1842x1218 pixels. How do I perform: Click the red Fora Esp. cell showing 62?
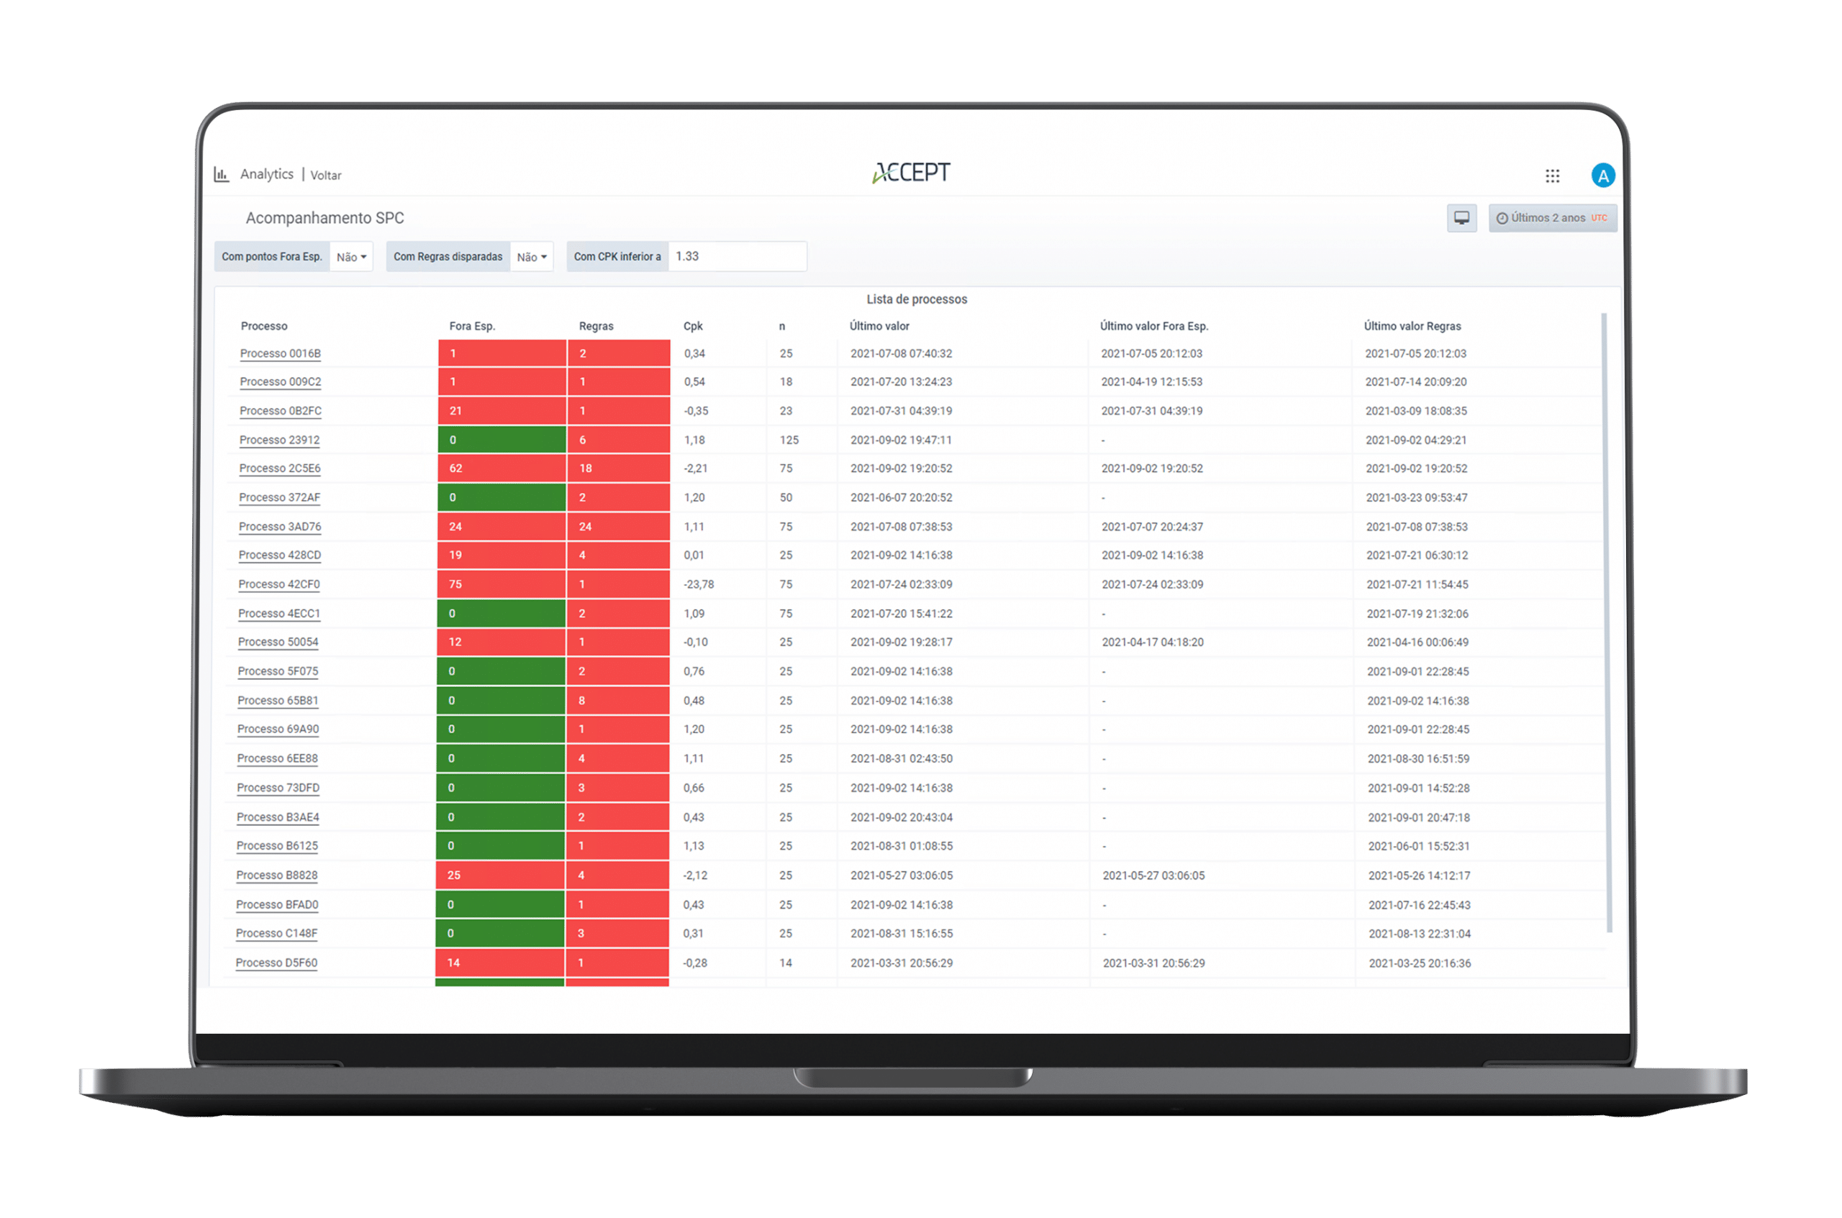(x=501, y=468)
